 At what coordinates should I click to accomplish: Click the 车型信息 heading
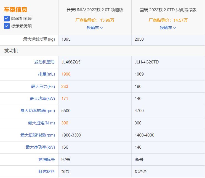pos(15,10)
